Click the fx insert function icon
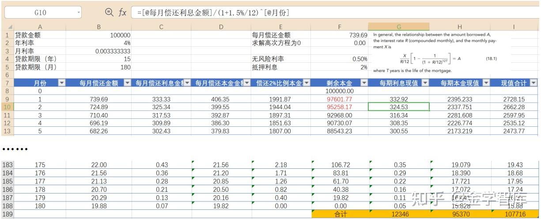This screenshot has width=541, height=220. coord(122,13)
